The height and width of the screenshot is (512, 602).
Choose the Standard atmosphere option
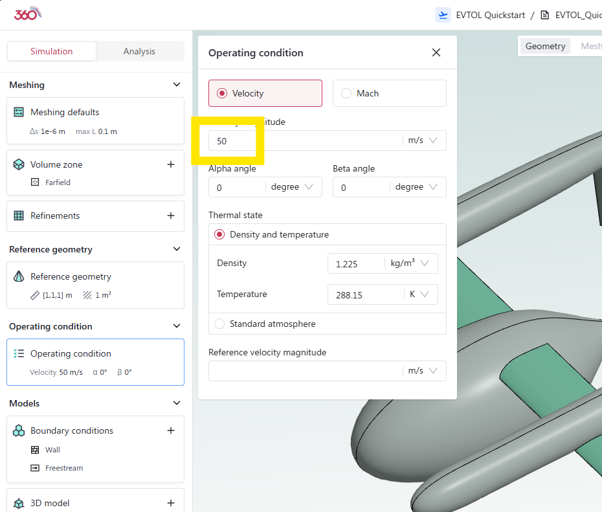point(219,324)
